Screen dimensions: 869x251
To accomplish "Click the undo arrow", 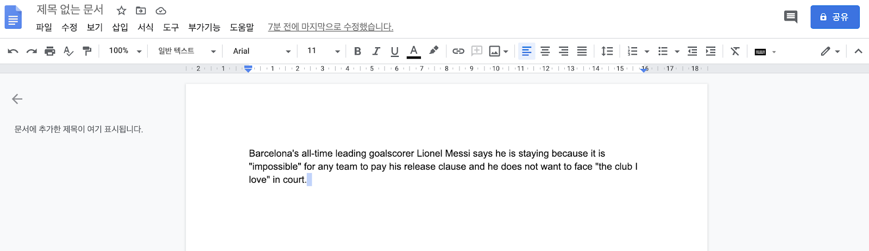I will pos(13,51).
